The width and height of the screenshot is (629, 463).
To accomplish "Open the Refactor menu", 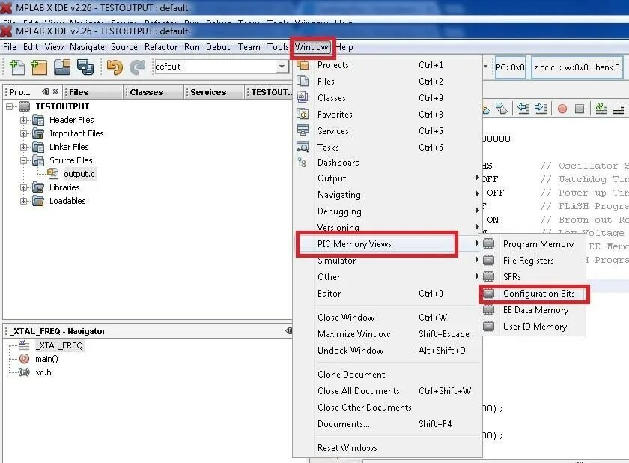I will 161,47.
